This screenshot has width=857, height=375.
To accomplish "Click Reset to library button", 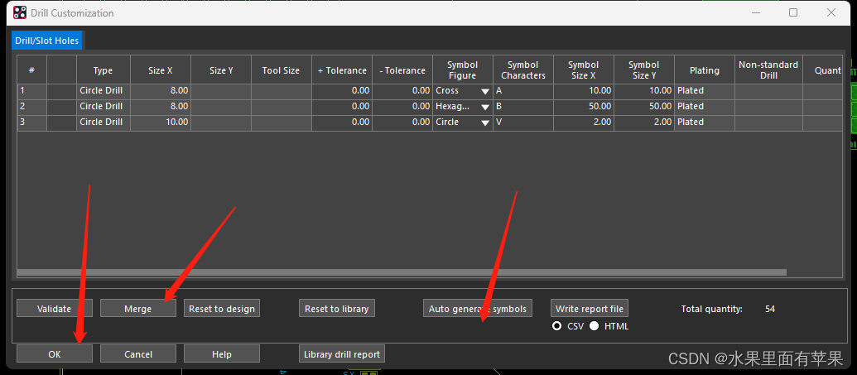I will (x=336, y=309).
